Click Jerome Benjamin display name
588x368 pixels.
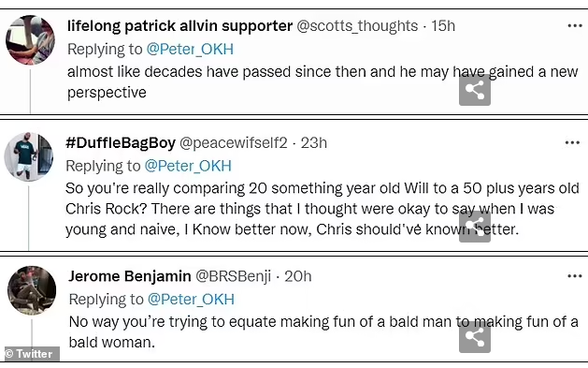(x=130, y=276)
